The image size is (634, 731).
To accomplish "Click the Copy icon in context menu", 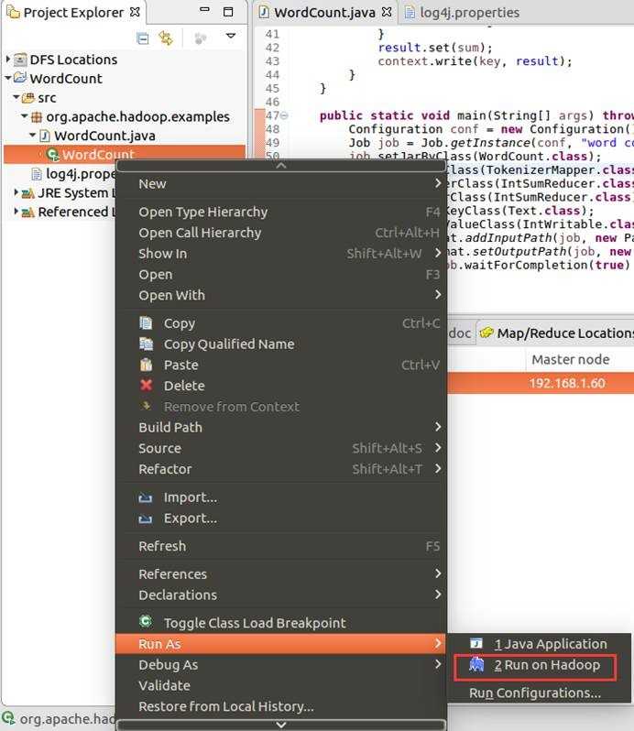I will (x=146, y=322).
